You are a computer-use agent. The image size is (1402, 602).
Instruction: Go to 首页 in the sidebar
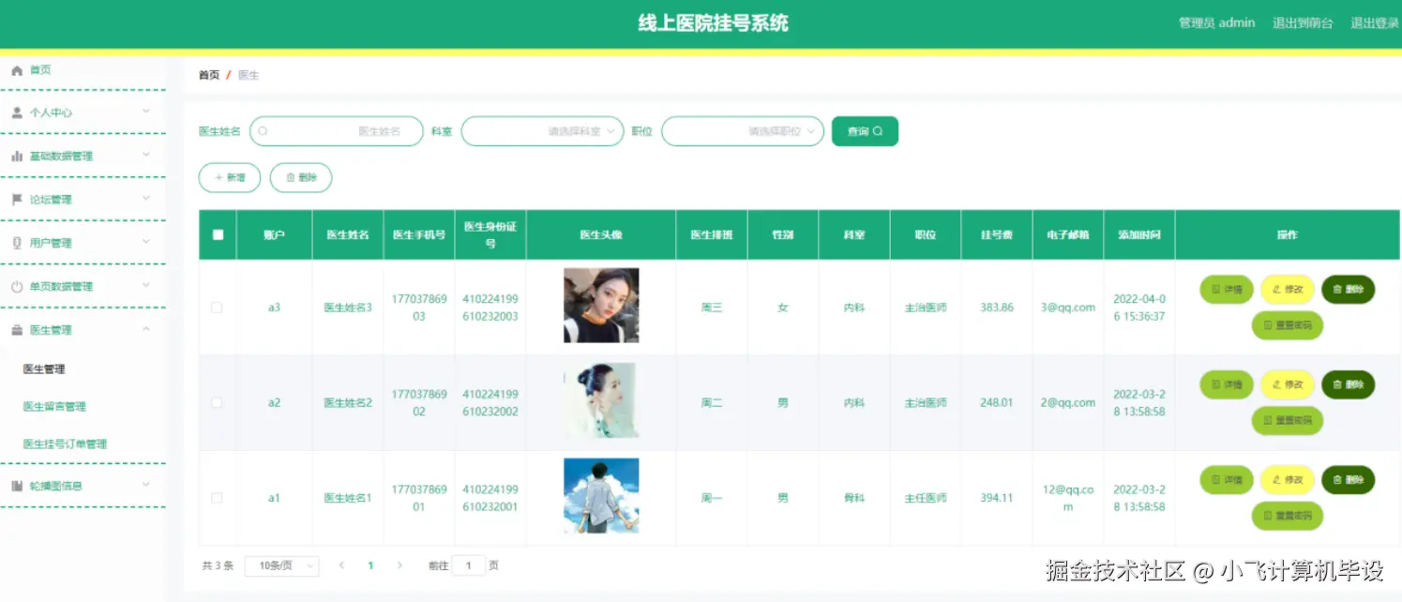coord(40,70)
